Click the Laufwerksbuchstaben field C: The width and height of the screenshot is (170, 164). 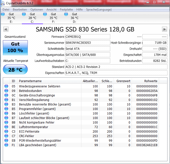tap(88, 61)
